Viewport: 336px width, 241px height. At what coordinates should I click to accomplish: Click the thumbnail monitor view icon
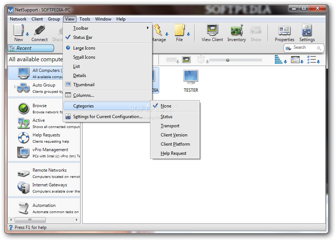[x=186, y=59]
